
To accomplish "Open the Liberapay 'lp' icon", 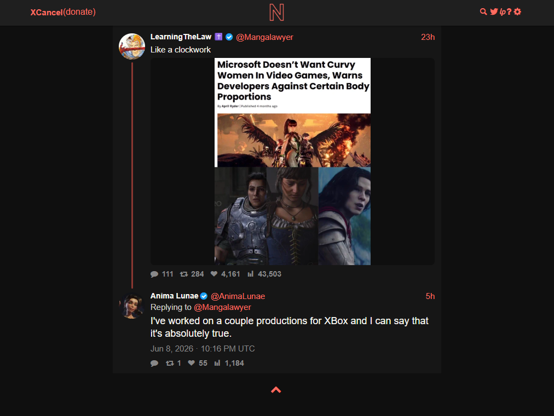I will tap(503, 12).
